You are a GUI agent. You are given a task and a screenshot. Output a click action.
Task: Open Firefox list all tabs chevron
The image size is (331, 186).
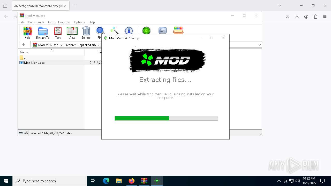(280, 6)
